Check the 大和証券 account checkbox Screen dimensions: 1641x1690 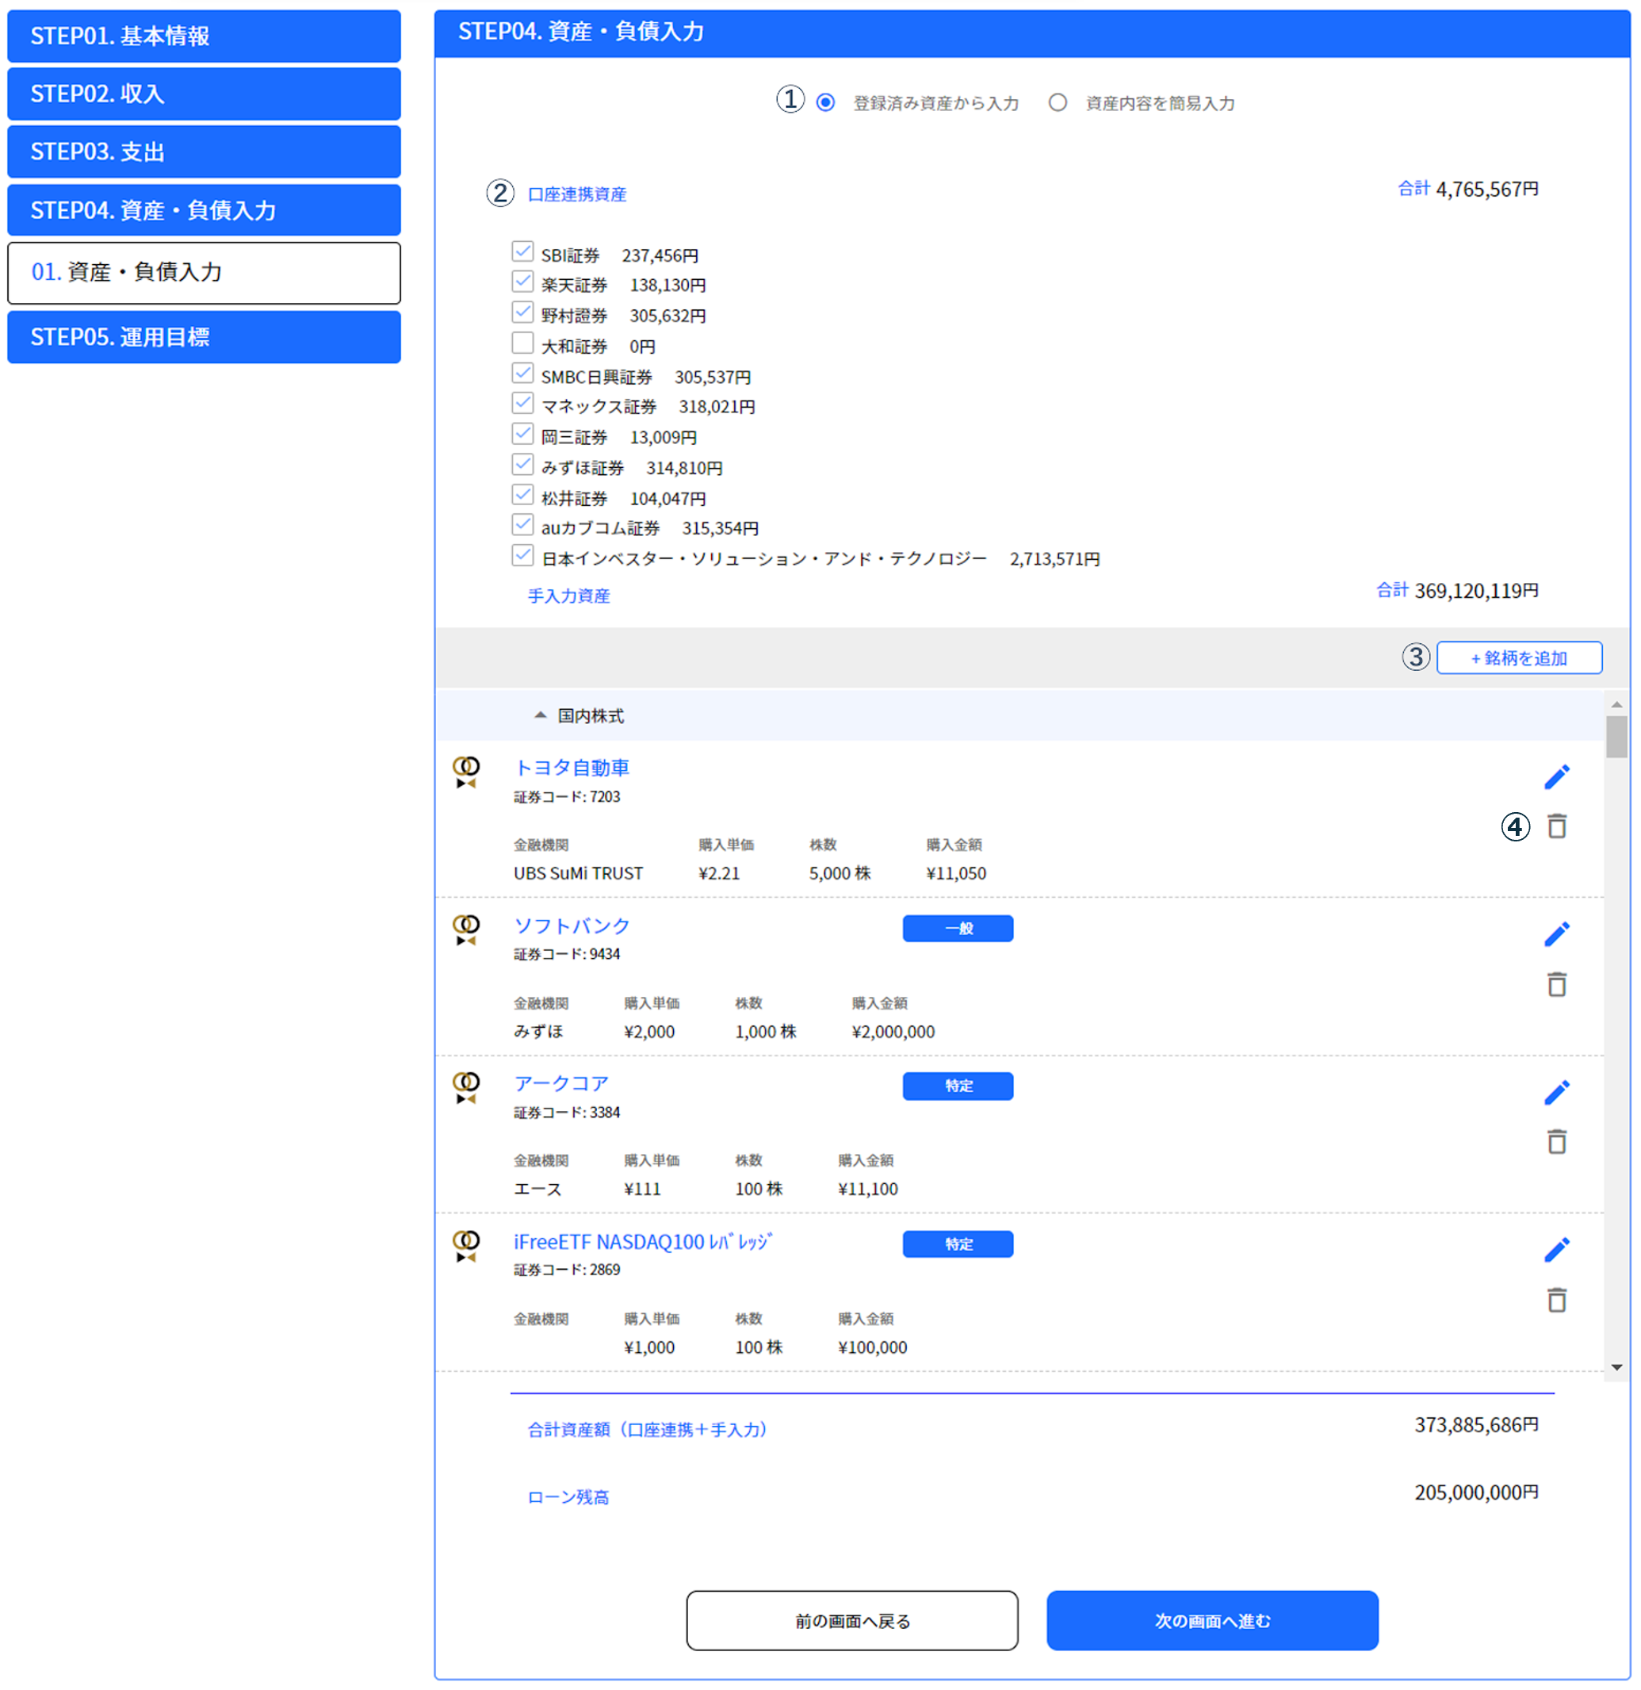tap(522, 343)
